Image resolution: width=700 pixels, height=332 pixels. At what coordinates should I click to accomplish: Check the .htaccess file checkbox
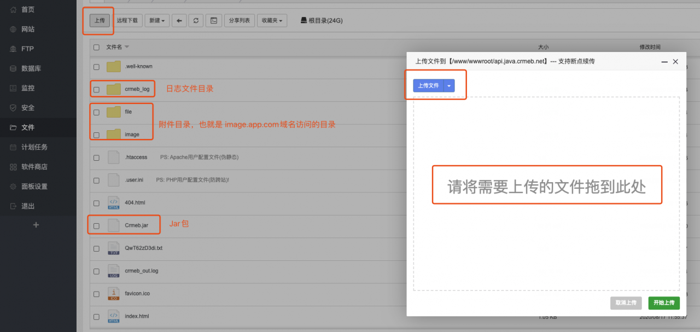96,158
